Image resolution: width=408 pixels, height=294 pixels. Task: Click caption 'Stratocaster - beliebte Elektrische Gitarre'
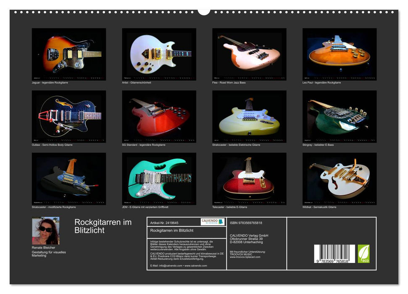click(236, 145)
